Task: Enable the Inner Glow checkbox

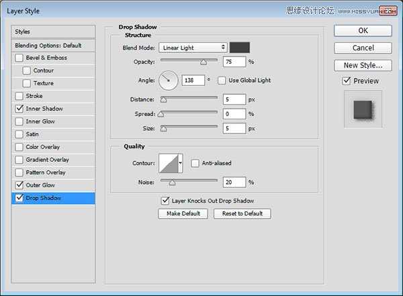Action: click(x=19, y=121)
